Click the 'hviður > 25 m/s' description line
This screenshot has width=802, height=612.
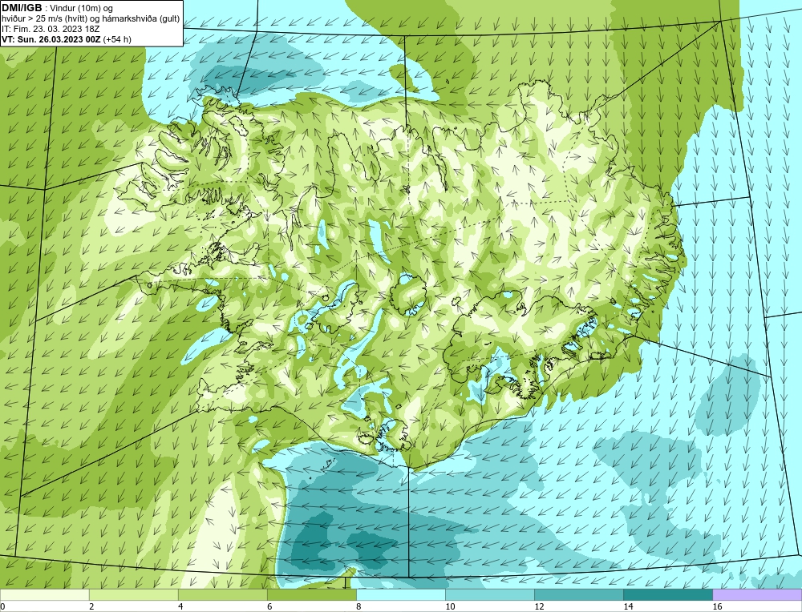[x=91, y=19]
